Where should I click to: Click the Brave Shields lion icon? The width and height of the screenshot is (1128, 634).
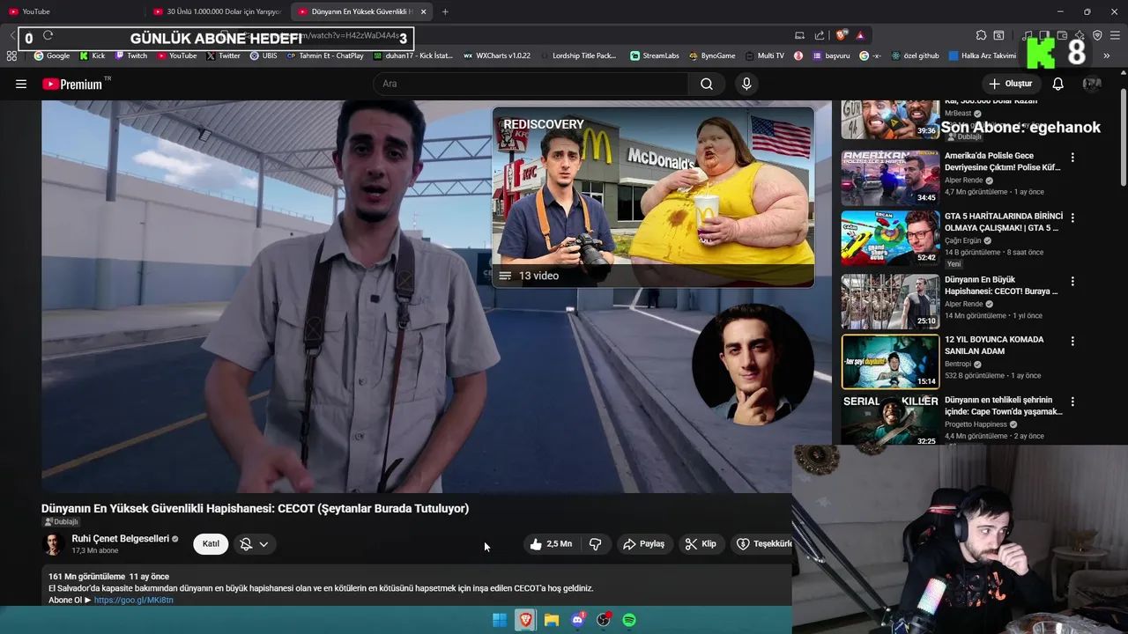click(x=842, y=35)
